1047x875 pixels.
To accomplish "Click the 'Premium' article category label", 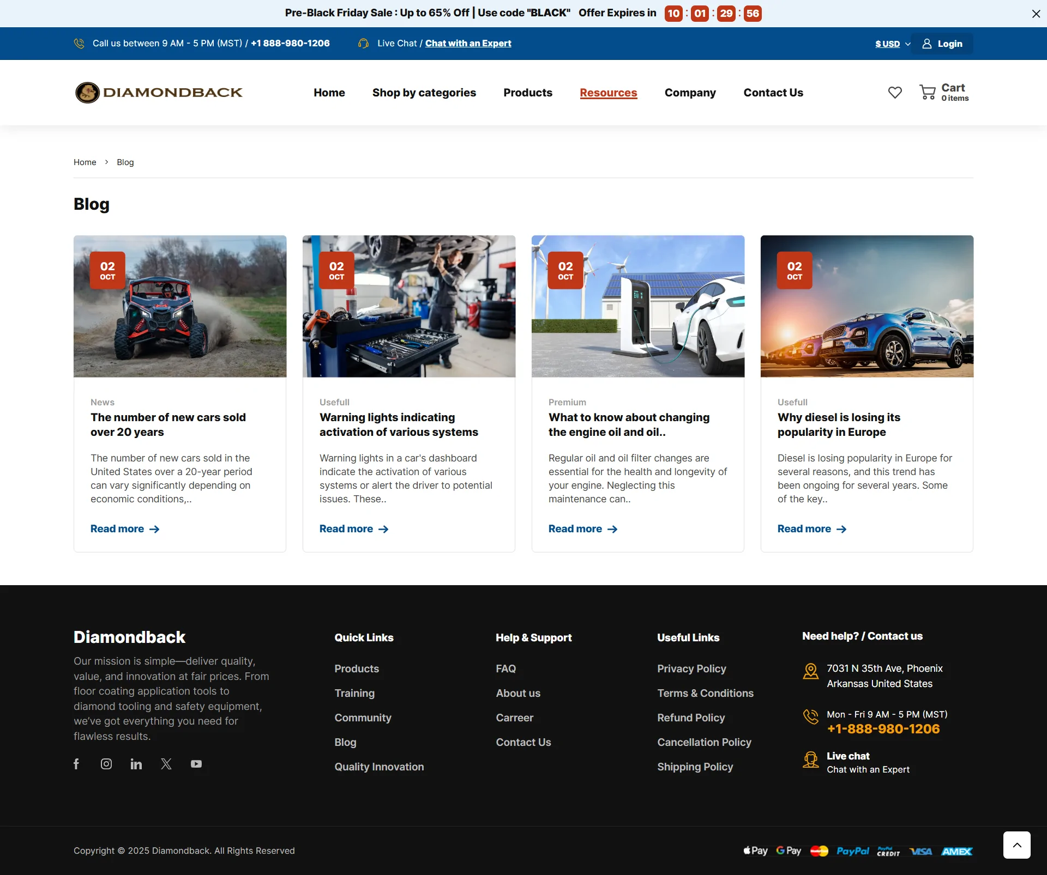I will (x=568, y=402).
